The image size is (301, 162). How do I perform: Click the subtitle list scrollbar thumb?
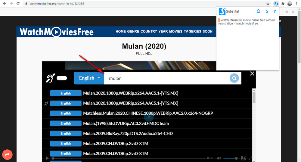pyautogui.click(x=254, y=98)
